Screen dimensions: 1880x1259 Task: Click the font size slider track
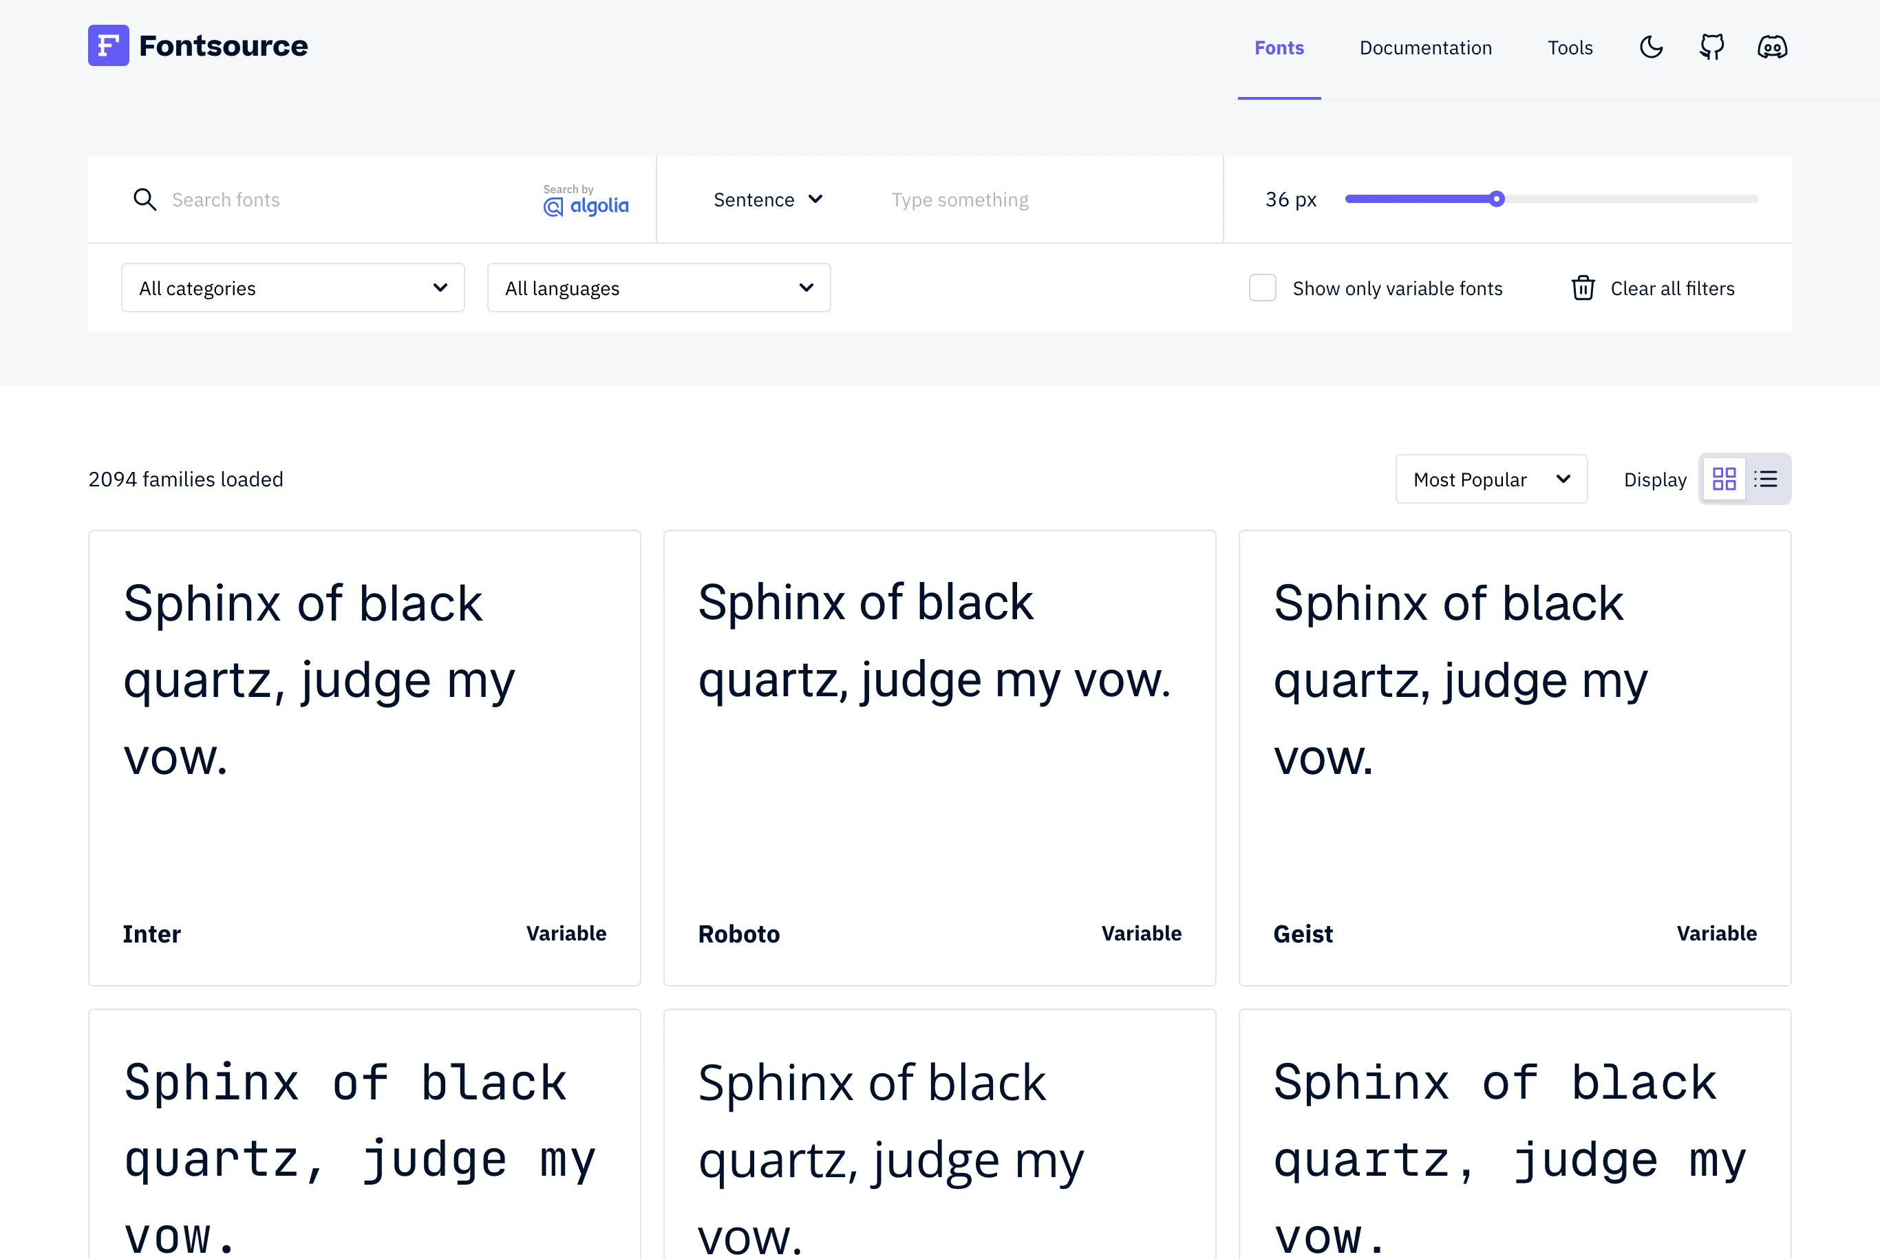(1552, 199)
